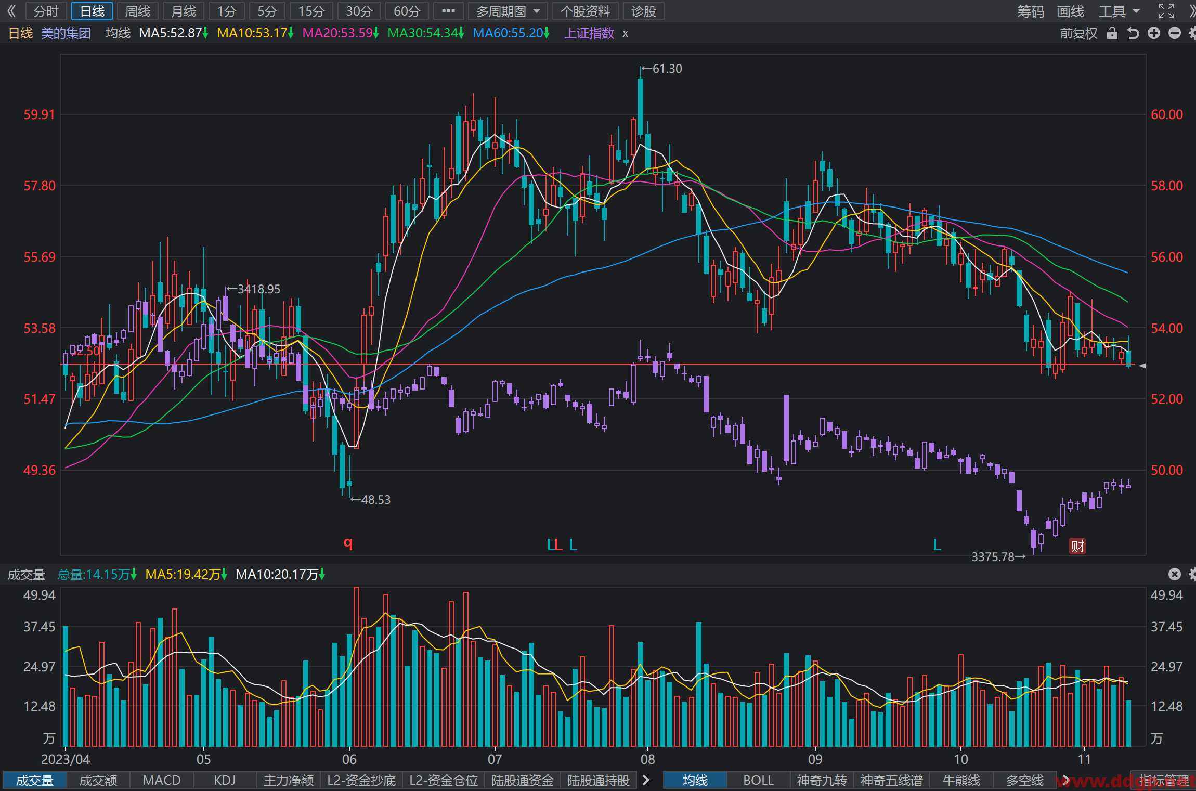The width and height of the screenshot is (1196, 791).
Task: Expand more periods with the ••• button
Action: 448,11
